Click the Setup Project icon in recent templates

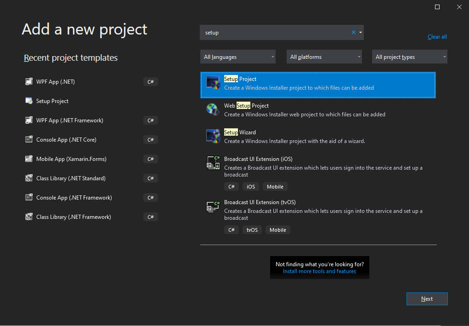coord(29,101)
